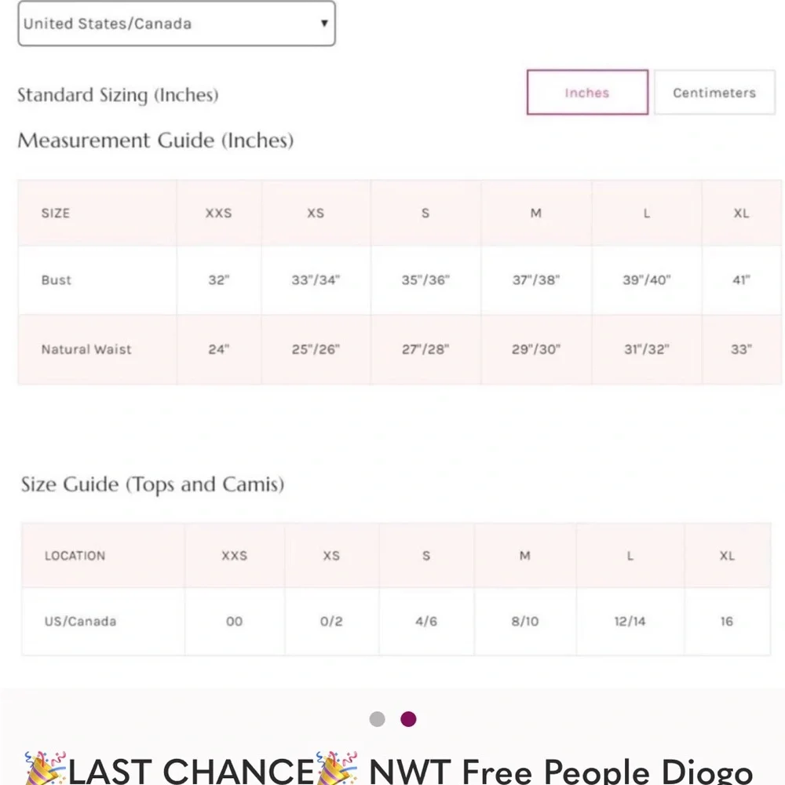785x785 pixels.
Task: Switch units to Inches
Action: 587,93
